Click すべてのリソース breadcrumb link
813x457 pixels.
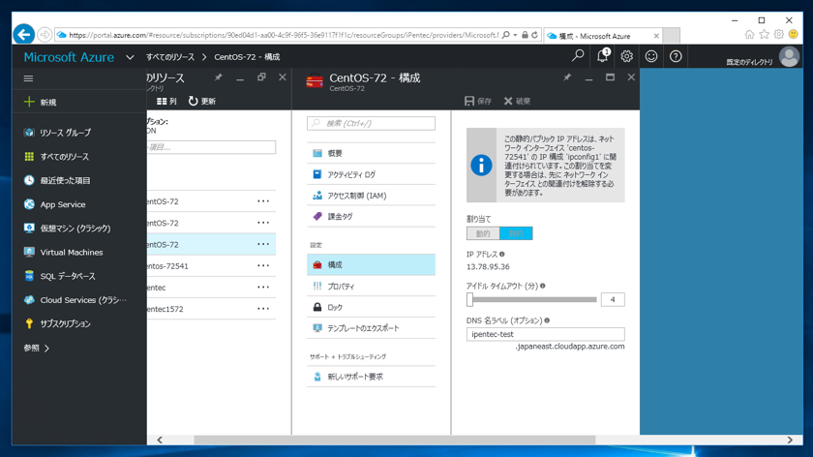point(169,57)
